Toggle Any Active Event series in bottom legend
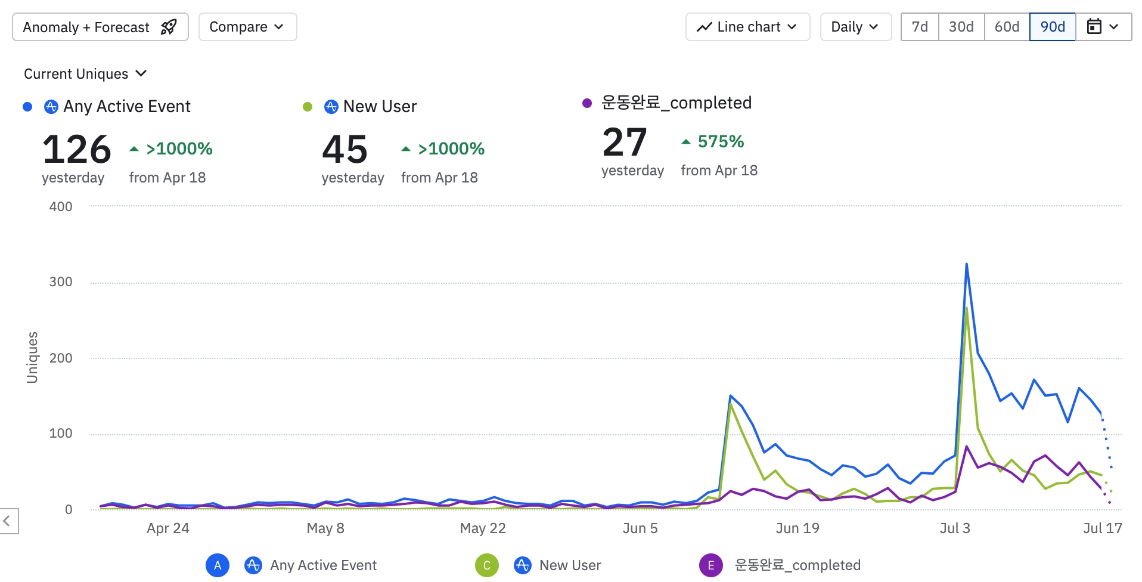Viewport: 1142px width, 582px height. tap(323, 565)
